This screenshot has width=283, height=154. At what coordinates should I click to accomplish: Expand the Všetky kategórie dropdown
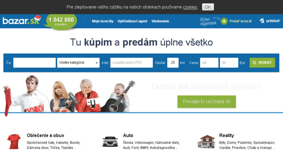[78, 63]
